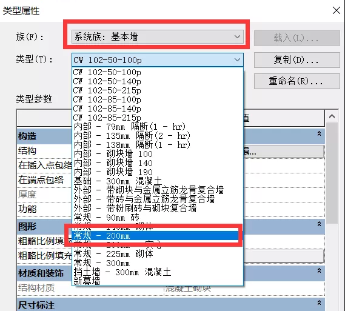
Task: Pick 内部 - 砌块墙 190 type
Action: click(x=158, y=172)
